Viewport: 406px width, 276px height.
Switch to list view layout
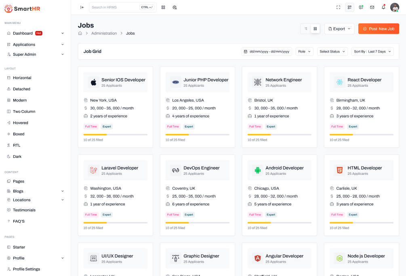coord(306,29)
